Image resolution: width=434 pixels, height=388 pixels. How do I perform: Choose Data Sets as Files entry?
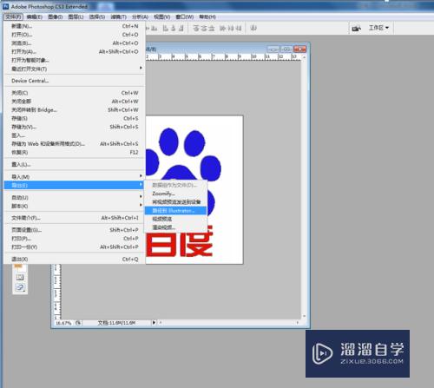(176, 185)
